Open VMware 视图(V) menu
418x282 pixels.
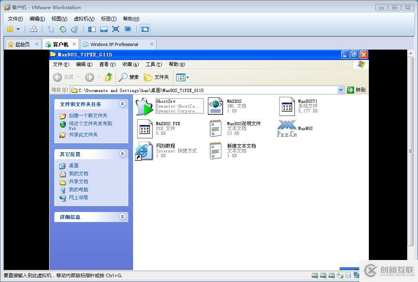pyautogui.click(x=59, y=19)
